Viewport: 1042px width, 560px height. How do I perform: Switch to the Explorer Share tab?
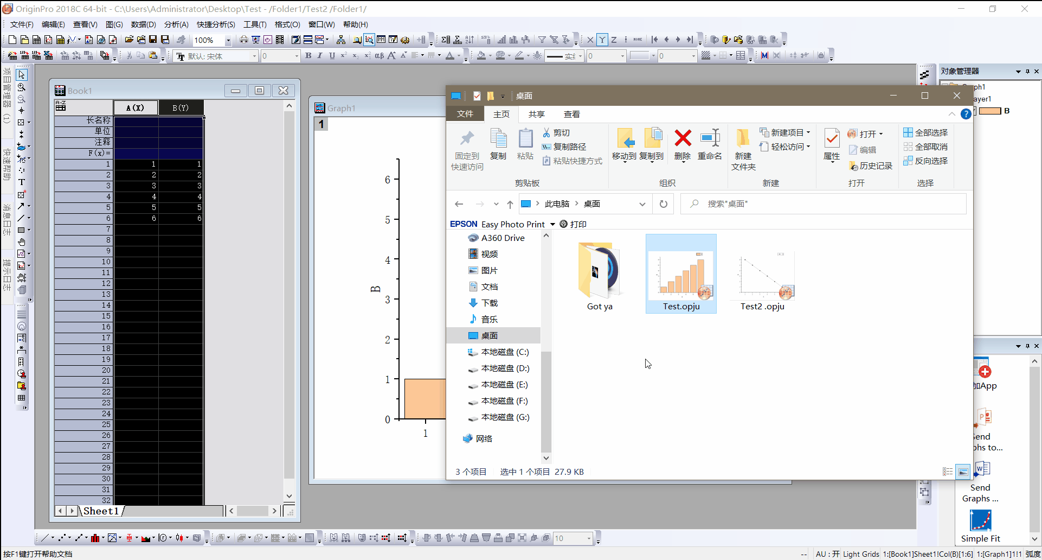point(537,114)
